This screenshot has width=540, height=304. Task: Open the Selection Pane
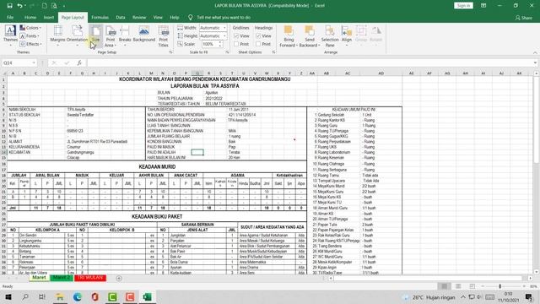click(330, 35)
